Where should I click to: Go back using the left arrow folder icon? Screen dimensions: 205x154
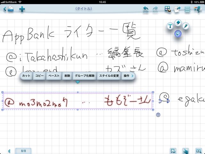coord(9,9)
